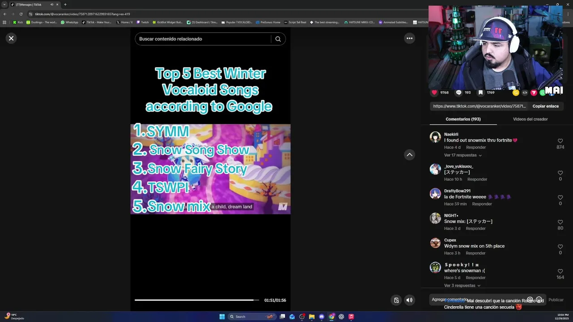Like Cupex's comment

coord(560,246)
